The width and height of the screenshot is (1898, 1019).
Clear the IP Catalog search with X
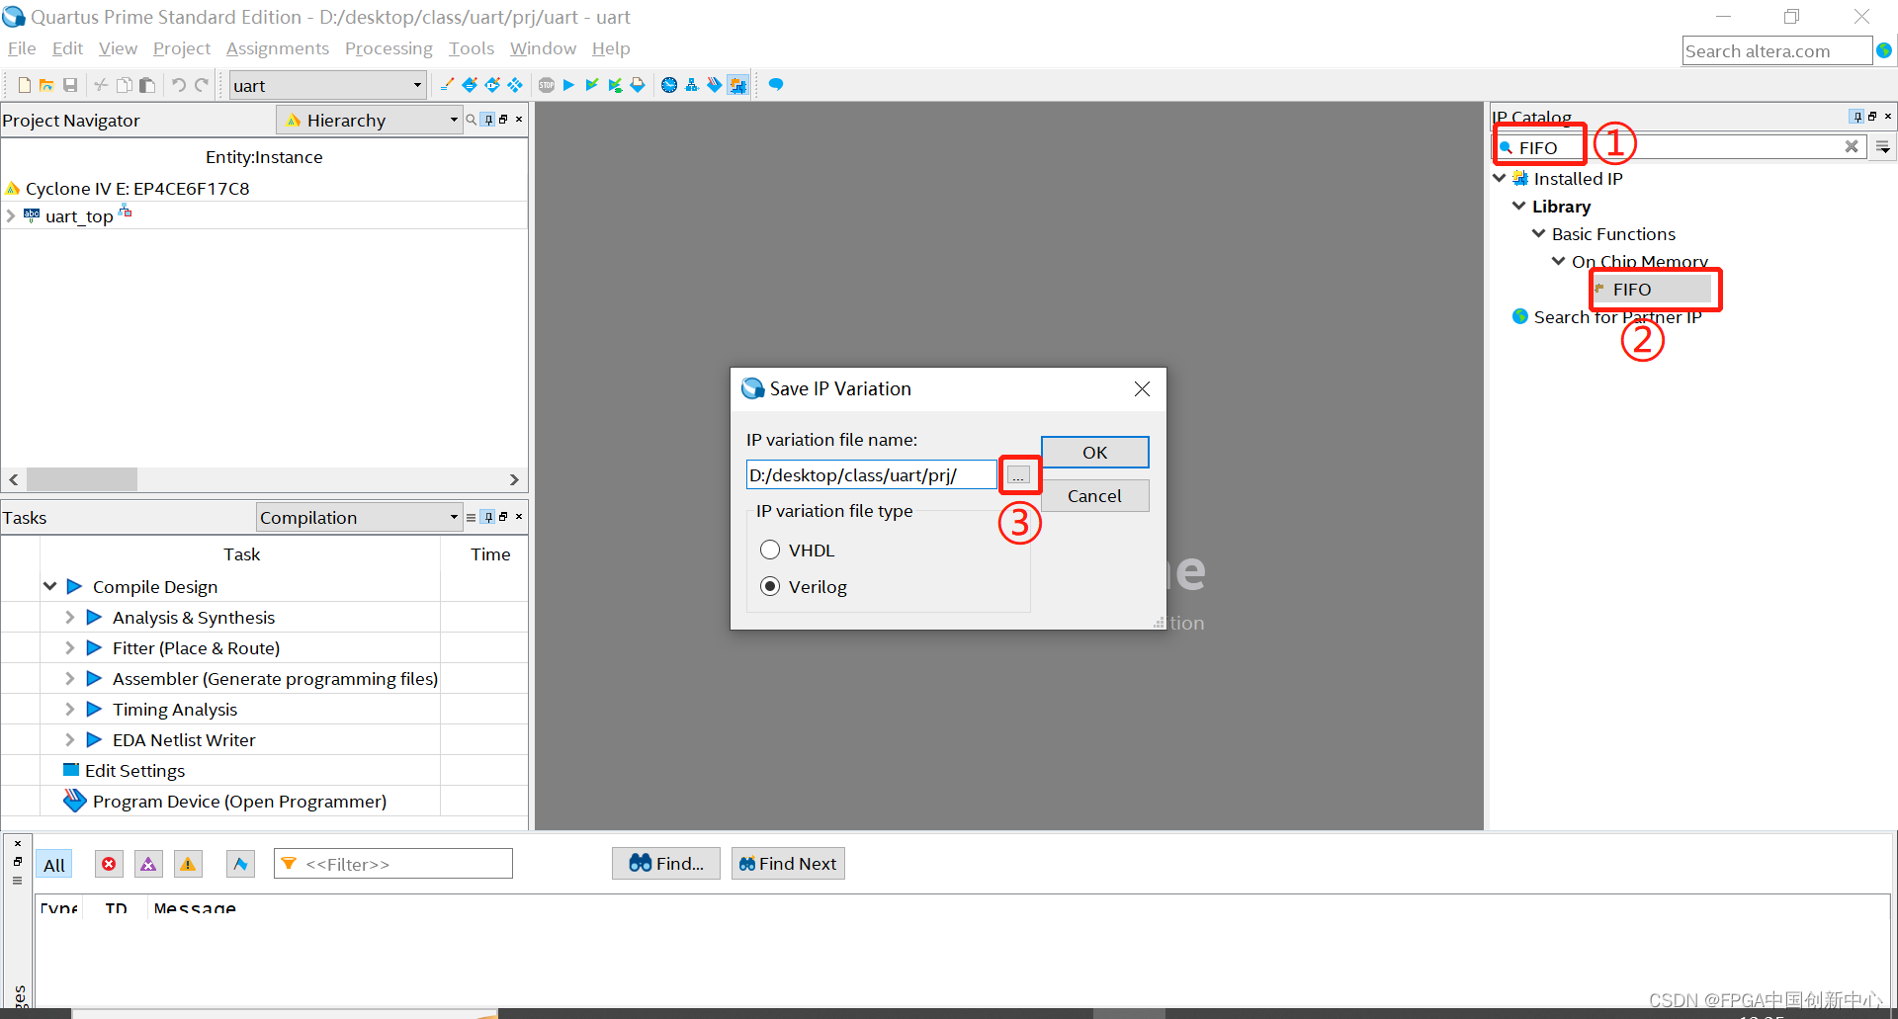pos(1852,146)
